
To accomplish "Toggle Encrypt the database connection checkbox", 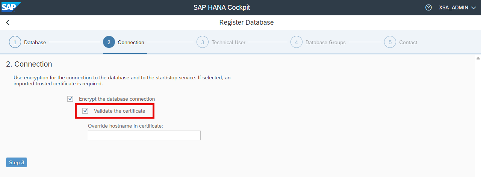I will [70, 99].
